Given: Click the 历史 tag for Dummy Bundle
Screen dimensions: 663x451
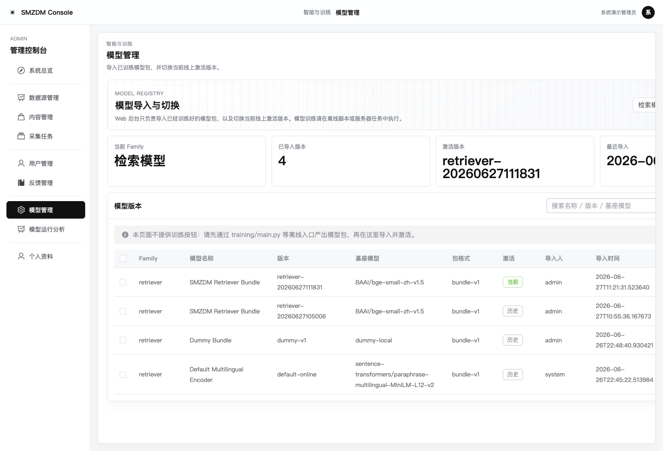Looking at the screenshot, I should tap(512, 340).
